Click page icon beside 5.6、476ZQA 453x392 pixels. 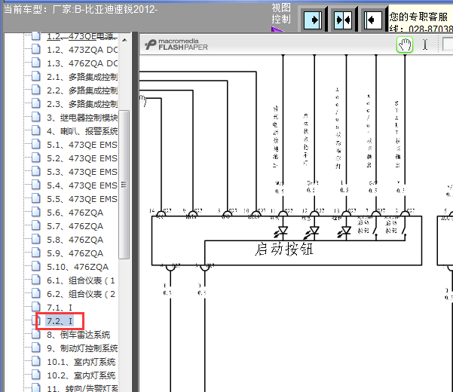(x=36, y=212)
